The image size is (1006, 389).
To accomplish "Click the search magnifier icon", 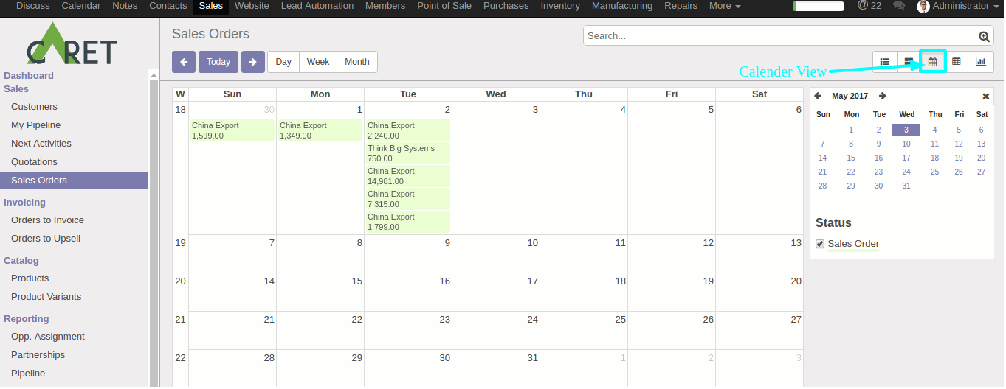I will [984, 36].
